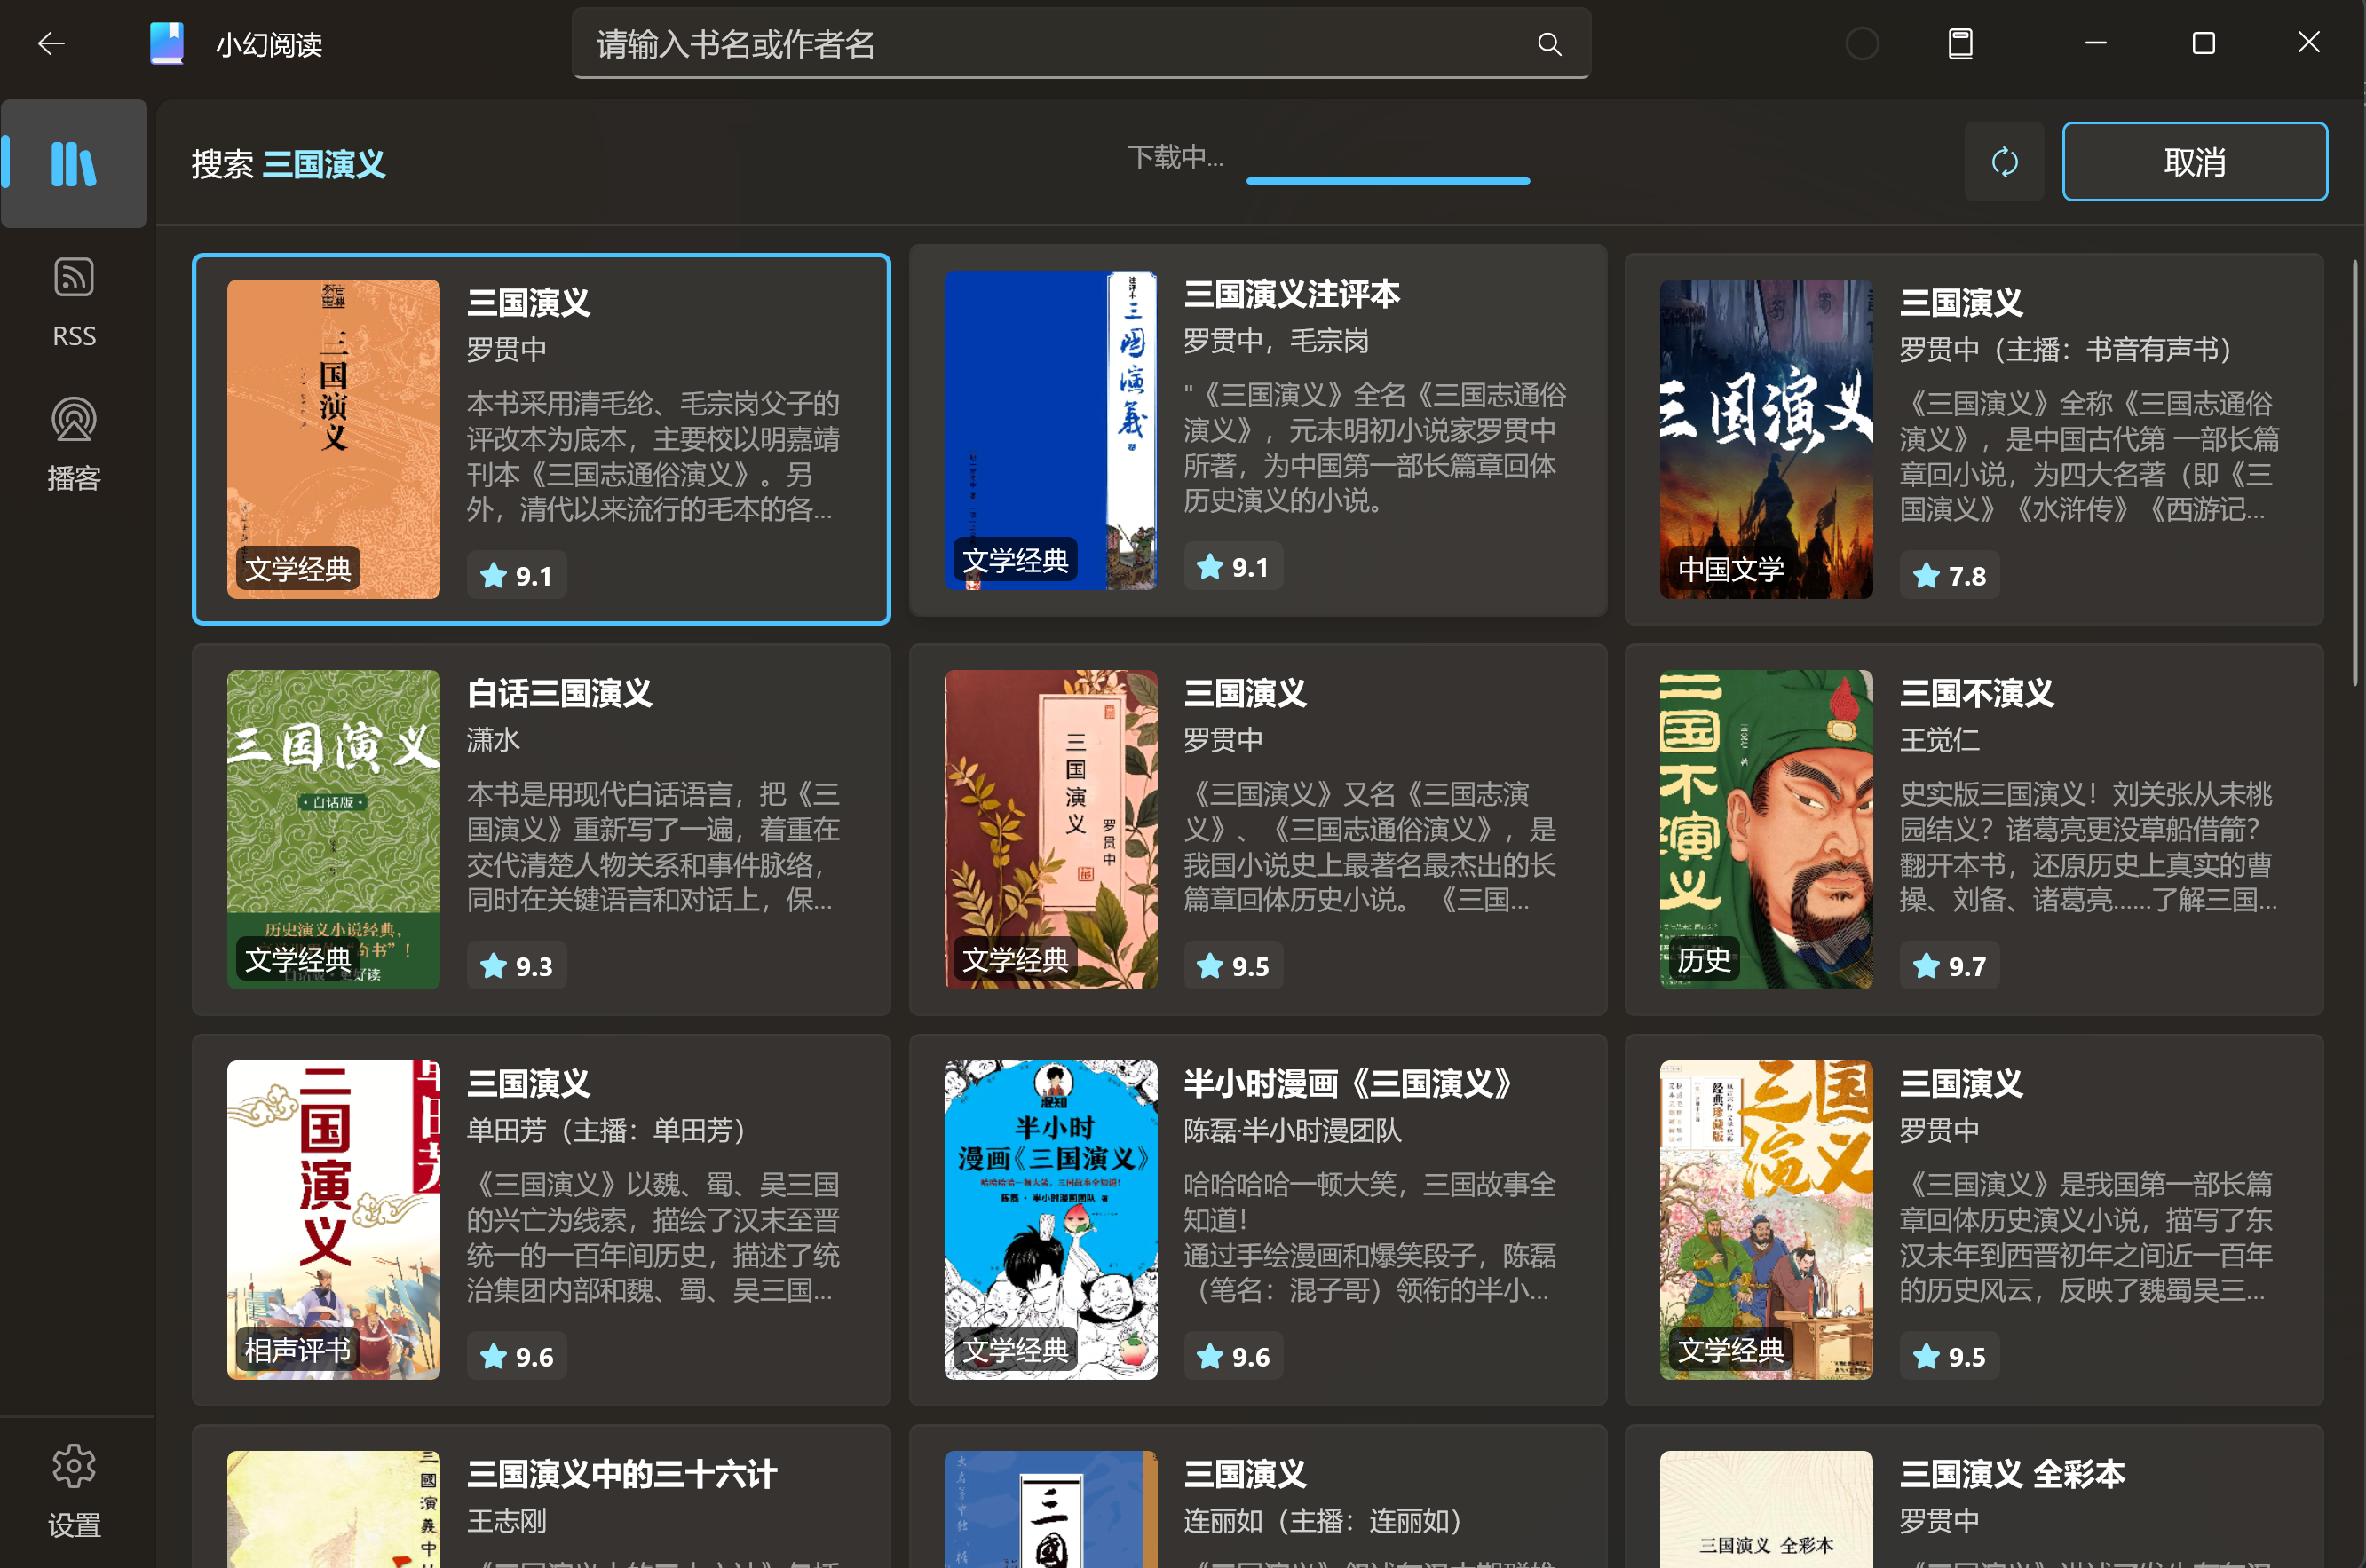This screenshot has width=2366, height=1568.
Task: Click the 9.6 rating on 半小时漫画
Action: 1232,1357
